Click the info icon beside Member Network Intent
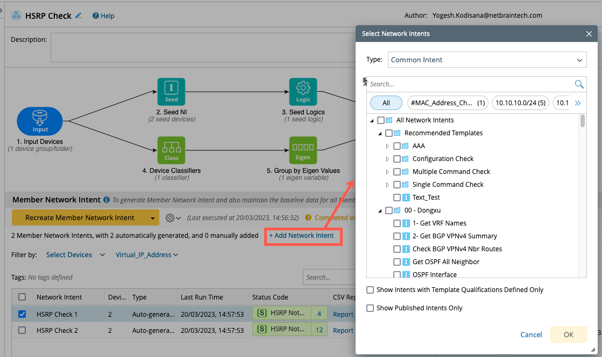Viewport: 602px width, 357px height. tap(107, 200)
